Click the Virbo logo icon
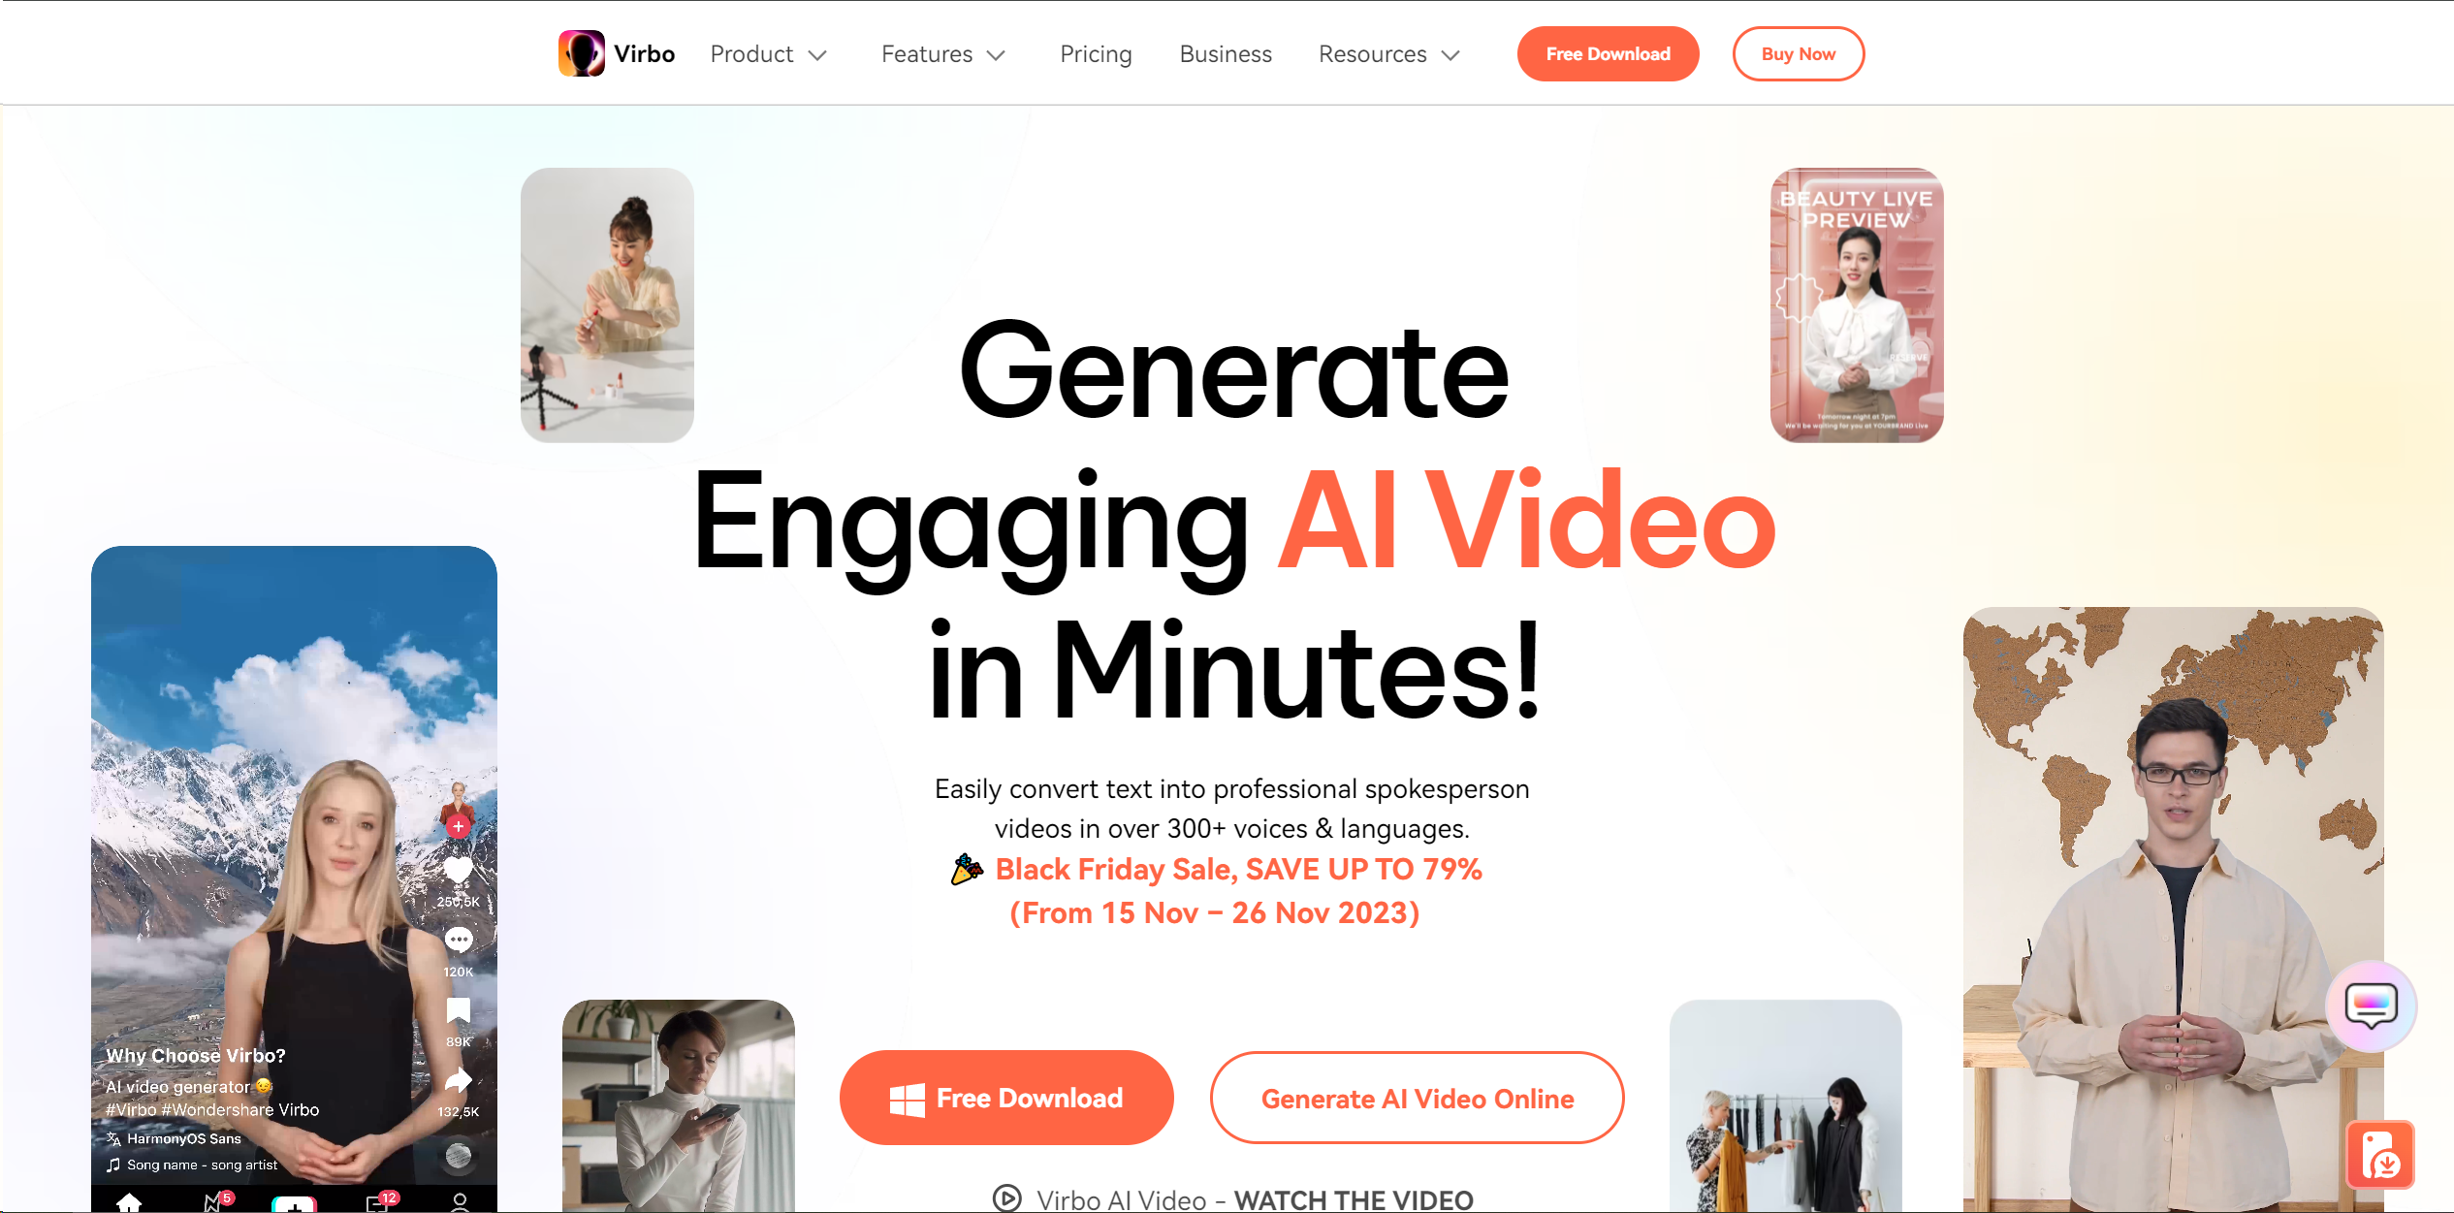This screenshot has width=2454, height=1213. click(x=579, y=53)
